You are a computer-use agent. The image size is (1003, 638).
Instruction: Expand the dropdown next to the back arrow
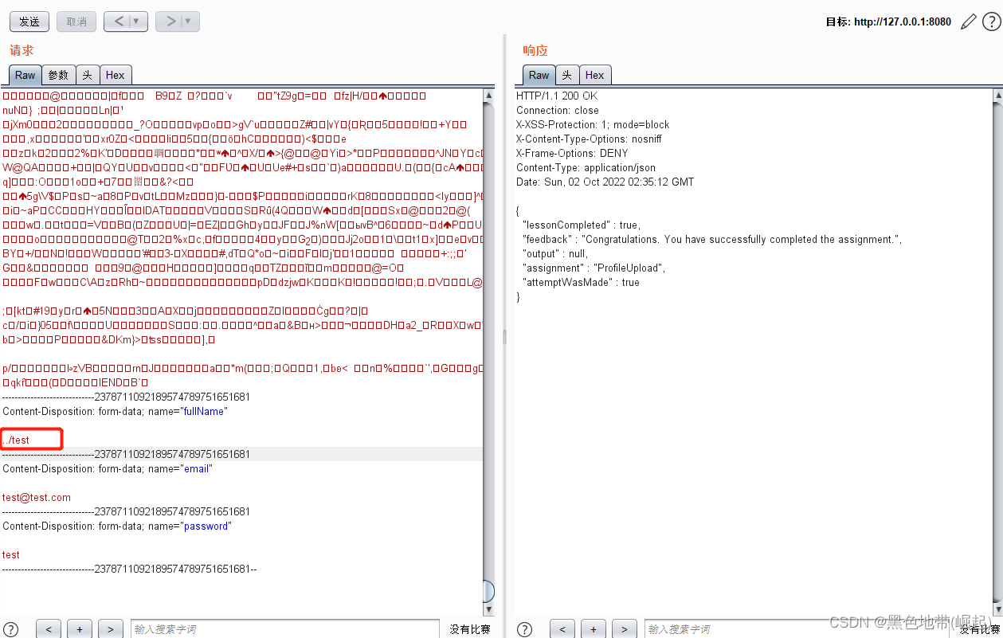pyautogui.click(x=135, y=22)
